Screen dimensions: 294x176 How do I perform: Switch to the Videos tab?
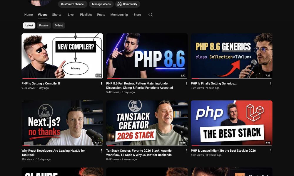point(43,15)
